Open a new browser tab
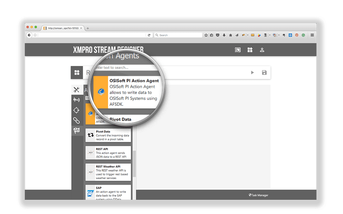The image size is (343, 214). pos(88,28)
